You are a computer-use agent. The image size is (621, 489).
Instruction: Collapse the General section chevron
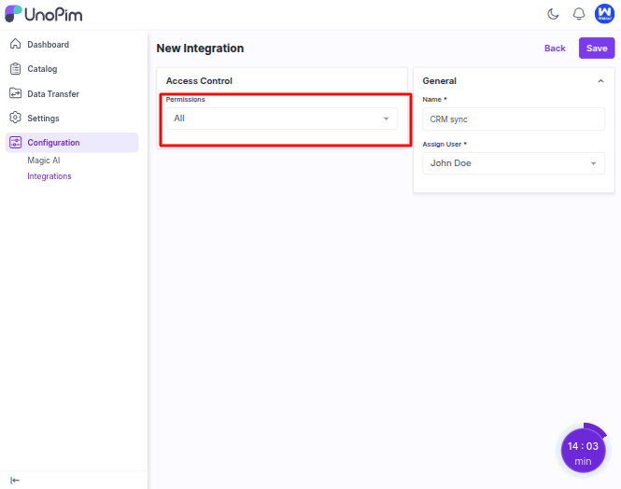coord(600,81)
